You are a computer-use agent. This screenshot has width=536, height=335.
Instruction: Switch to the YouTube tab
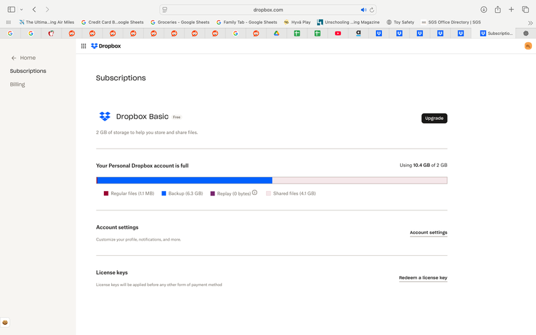click(338, 33)
